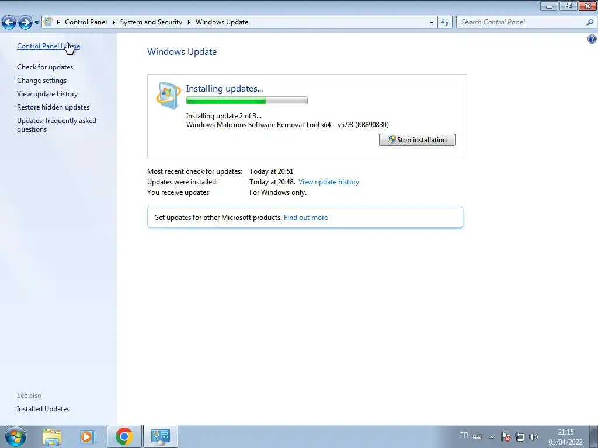Select Control Panel breadcrumb segment
The height and width of the screenshot is (448, 598).
click(x=86, y=22)
